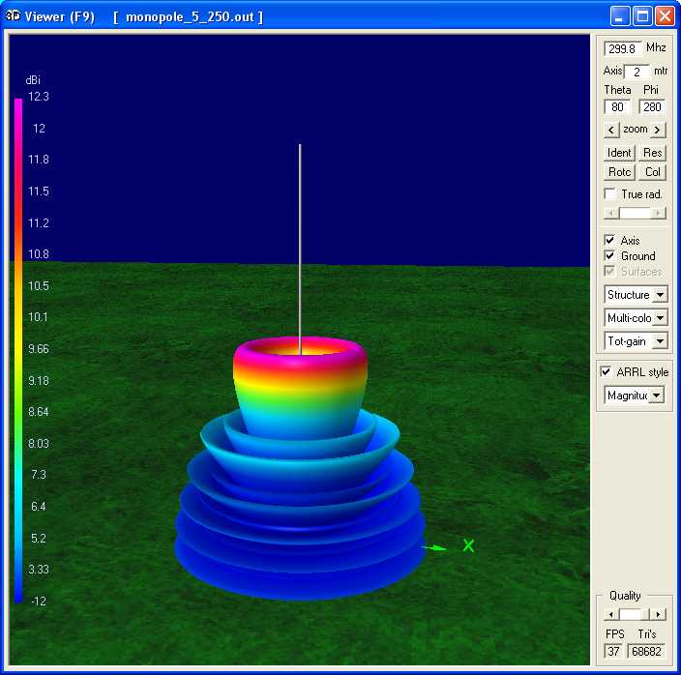The image size is (681, 675).
Task: Expand the Magnitude dropdown
Action: (x=657, y=395)
